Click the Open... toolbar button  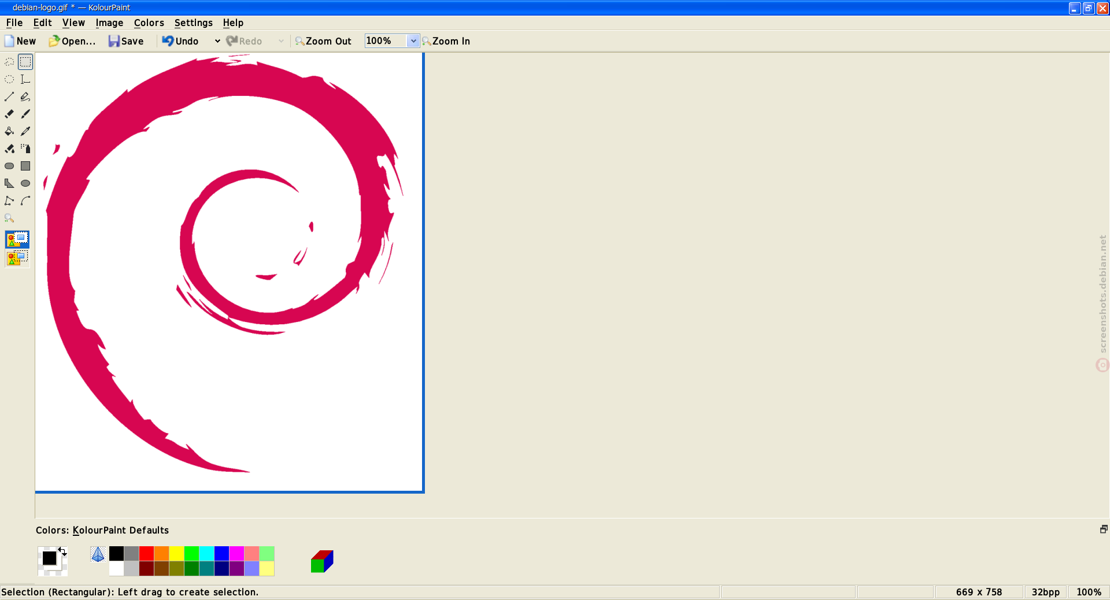pos(72,41)
